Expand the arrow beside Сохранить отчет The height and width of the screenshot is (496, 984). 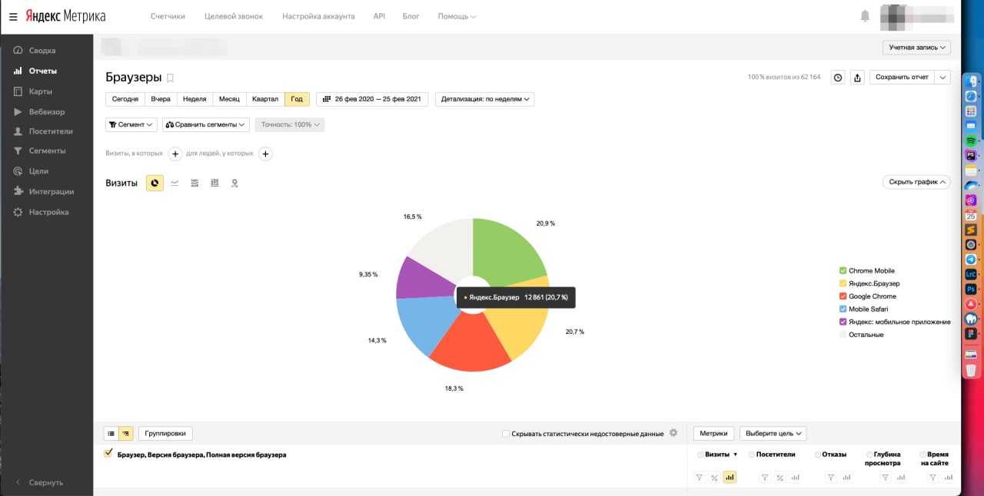tap(943, 78)
